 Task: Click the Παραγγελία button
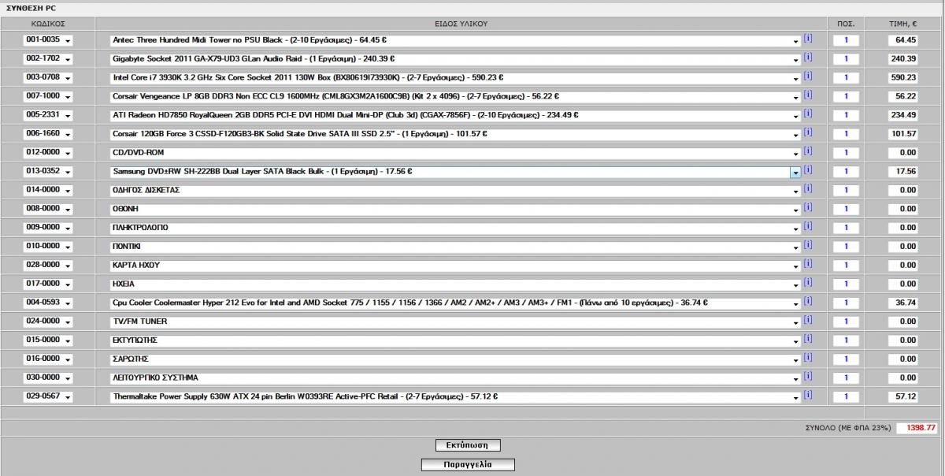[x=468, y=464]
